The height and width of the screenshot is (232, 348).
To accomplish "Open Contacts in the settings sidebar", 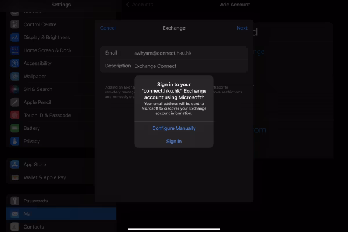I will tap(58, 227).
